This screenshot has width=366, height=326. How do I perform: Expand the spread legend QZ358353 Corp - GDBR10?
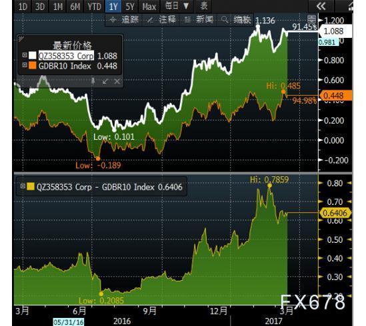tap(23, 186)
